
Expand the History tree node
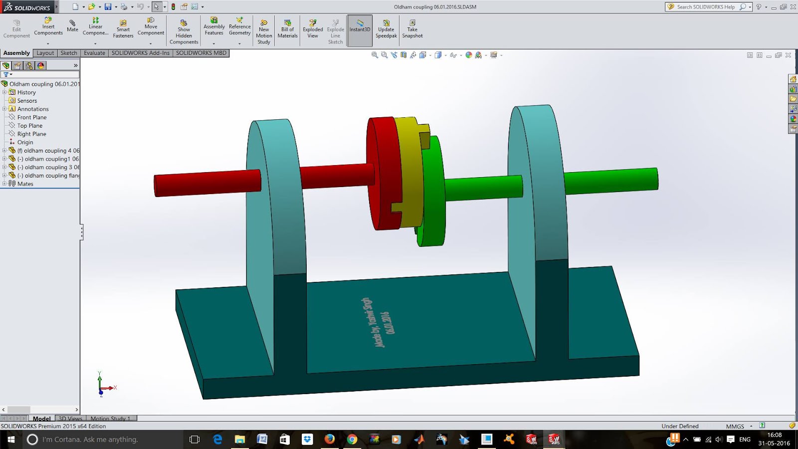pos(5,92)
